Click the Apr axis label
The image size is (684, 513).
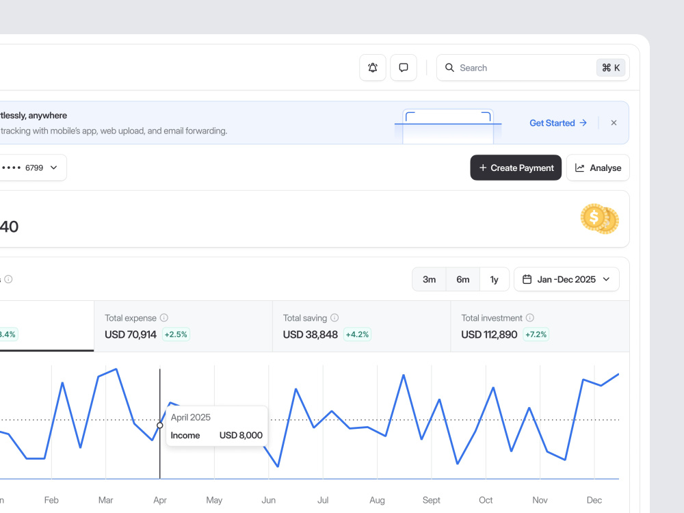pos(159,501)
